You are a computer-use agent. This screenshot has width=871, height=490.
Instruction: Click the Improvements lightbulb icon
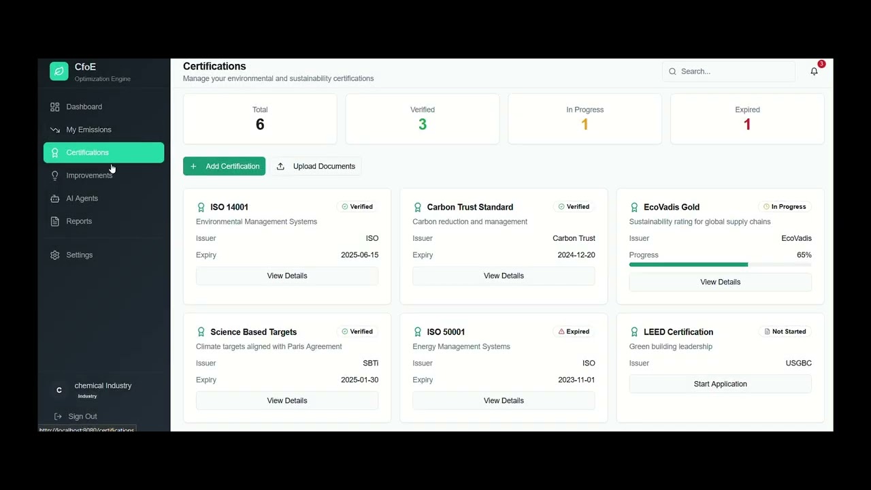pos(55,176)
